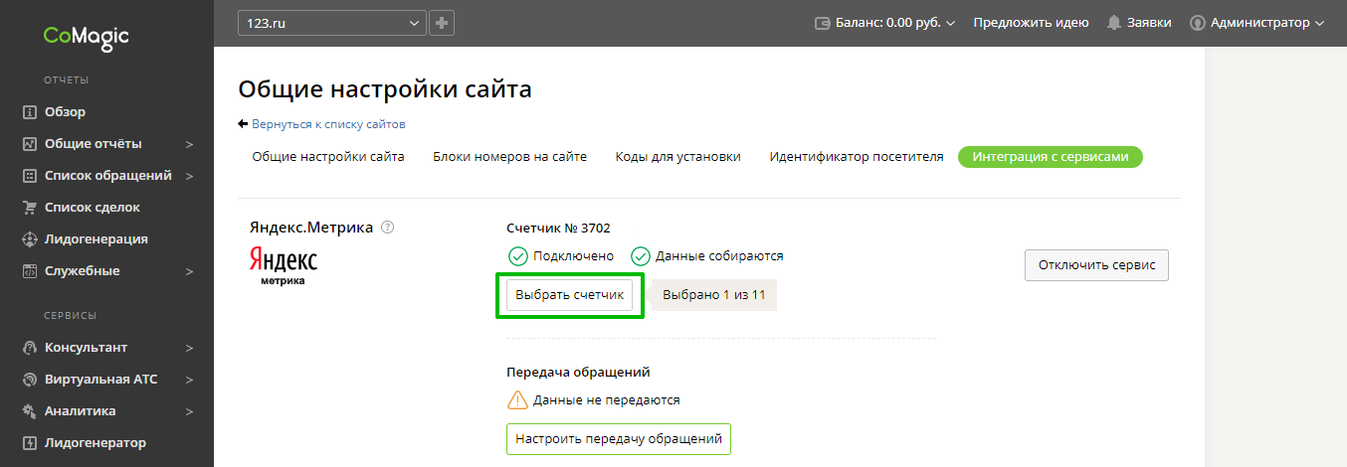Click the Яндекс.Метрика section title
Viewport: 1347px width, 467px height.
pos(310,228)
